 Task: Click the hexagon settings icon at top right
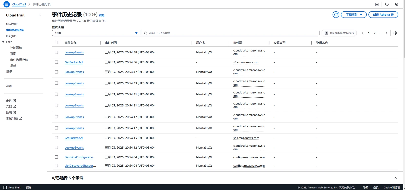pos(397,4)
